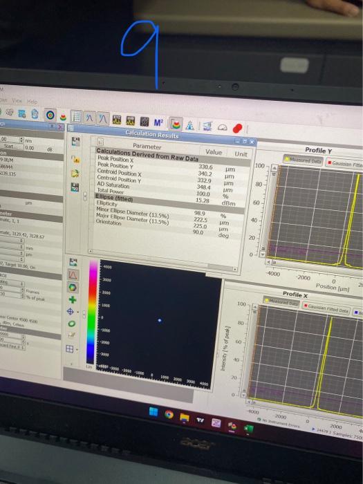The height and width of the screenshot is (484, 363).
Task: Click the first yellow plot toolbar icon
Action: [117, 120]
